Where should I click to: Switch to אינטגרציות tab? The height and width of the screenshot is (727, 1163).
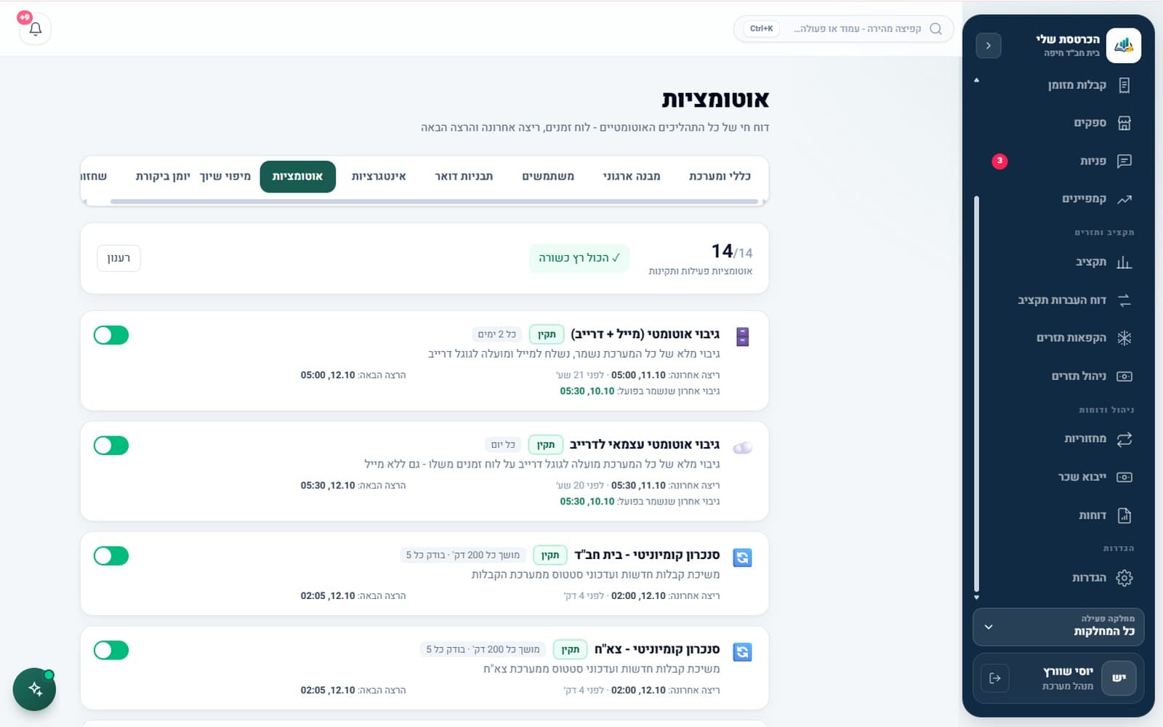pyautogui.click(x=379, y=176)
